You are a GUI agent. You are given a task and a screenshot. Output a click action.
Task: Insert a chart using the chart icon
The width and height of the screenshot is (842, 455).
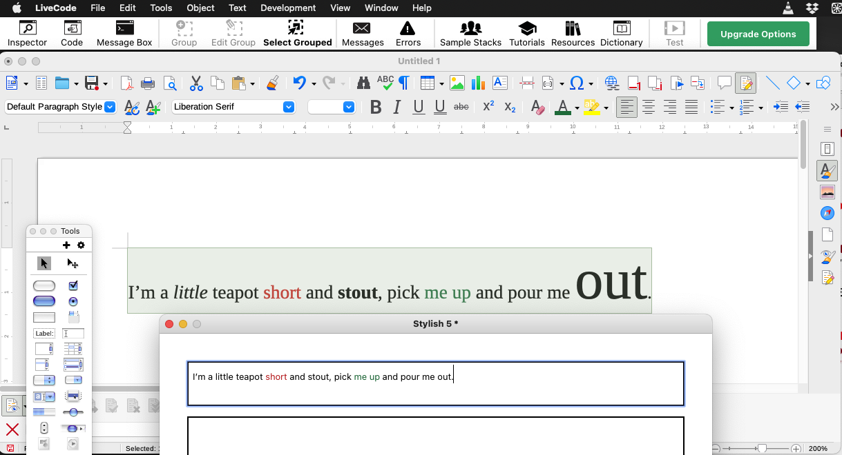(x=477, y=83)
